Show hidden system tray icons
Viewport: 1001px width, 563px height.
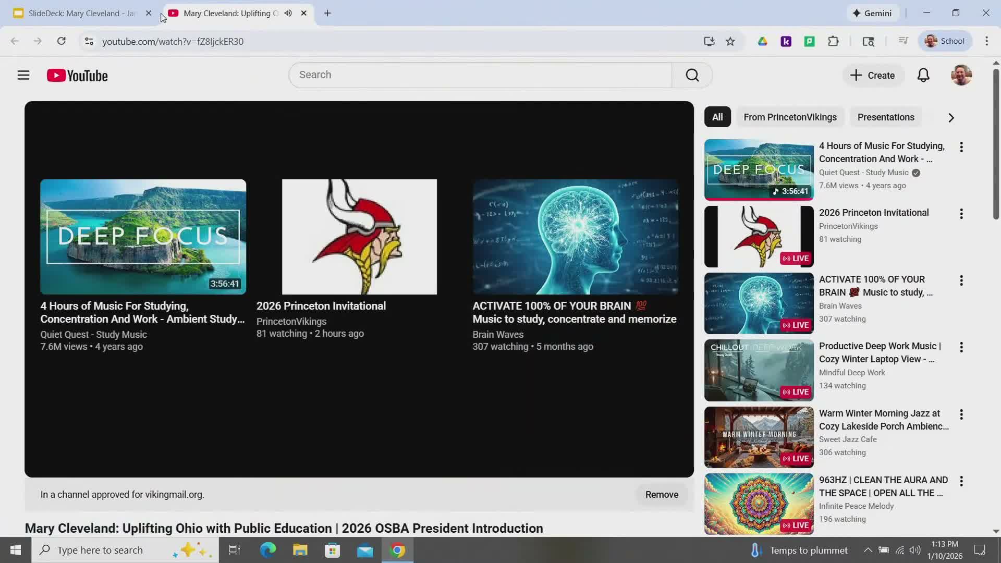coord(868,550)
